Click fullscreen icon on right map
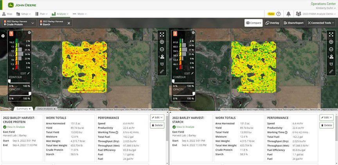Image resolution: width=338 pixels, height=165 pixels. pyautogui.click(x=331, y=34)
